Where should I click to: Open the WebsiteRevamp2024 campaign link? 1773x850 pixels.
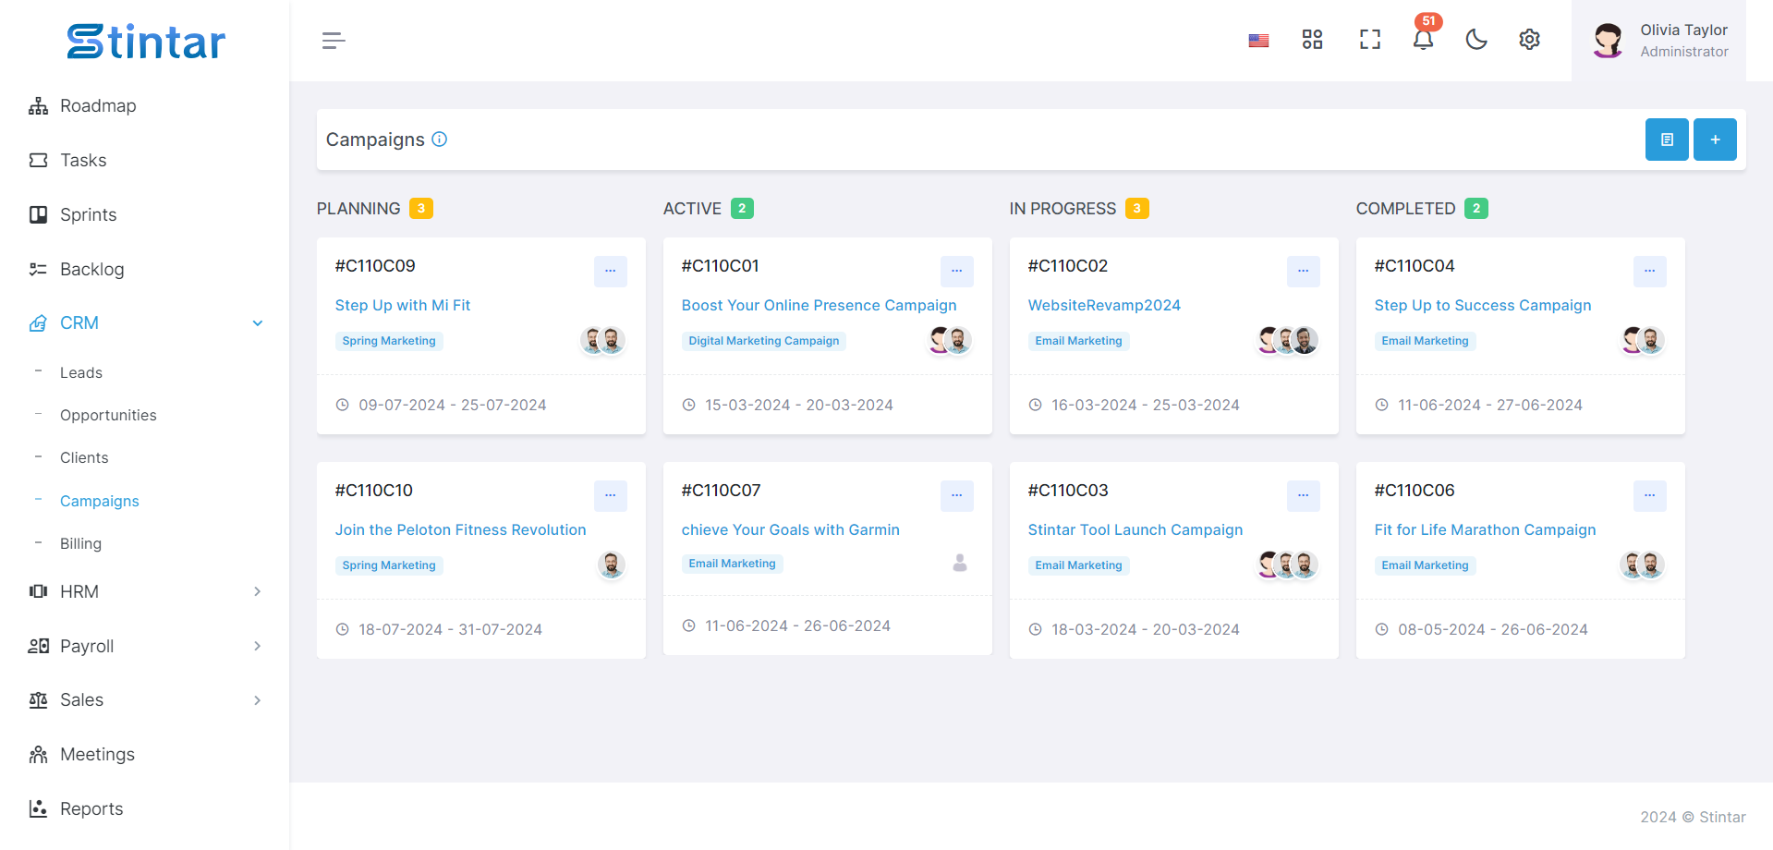pos(1104,305)
